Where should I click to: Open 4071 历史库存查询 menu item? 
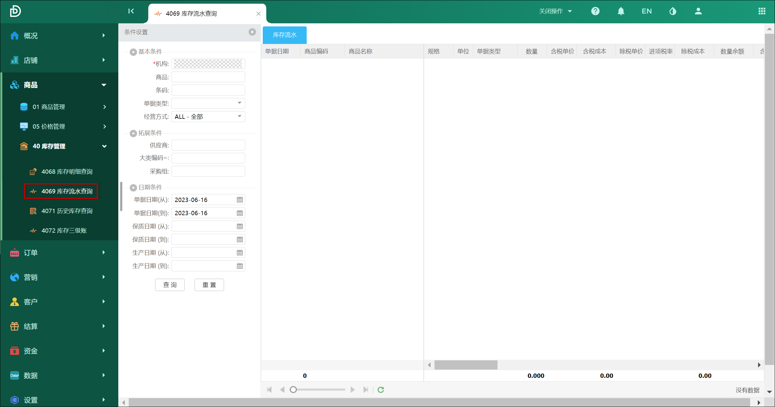tap(67, 211)
